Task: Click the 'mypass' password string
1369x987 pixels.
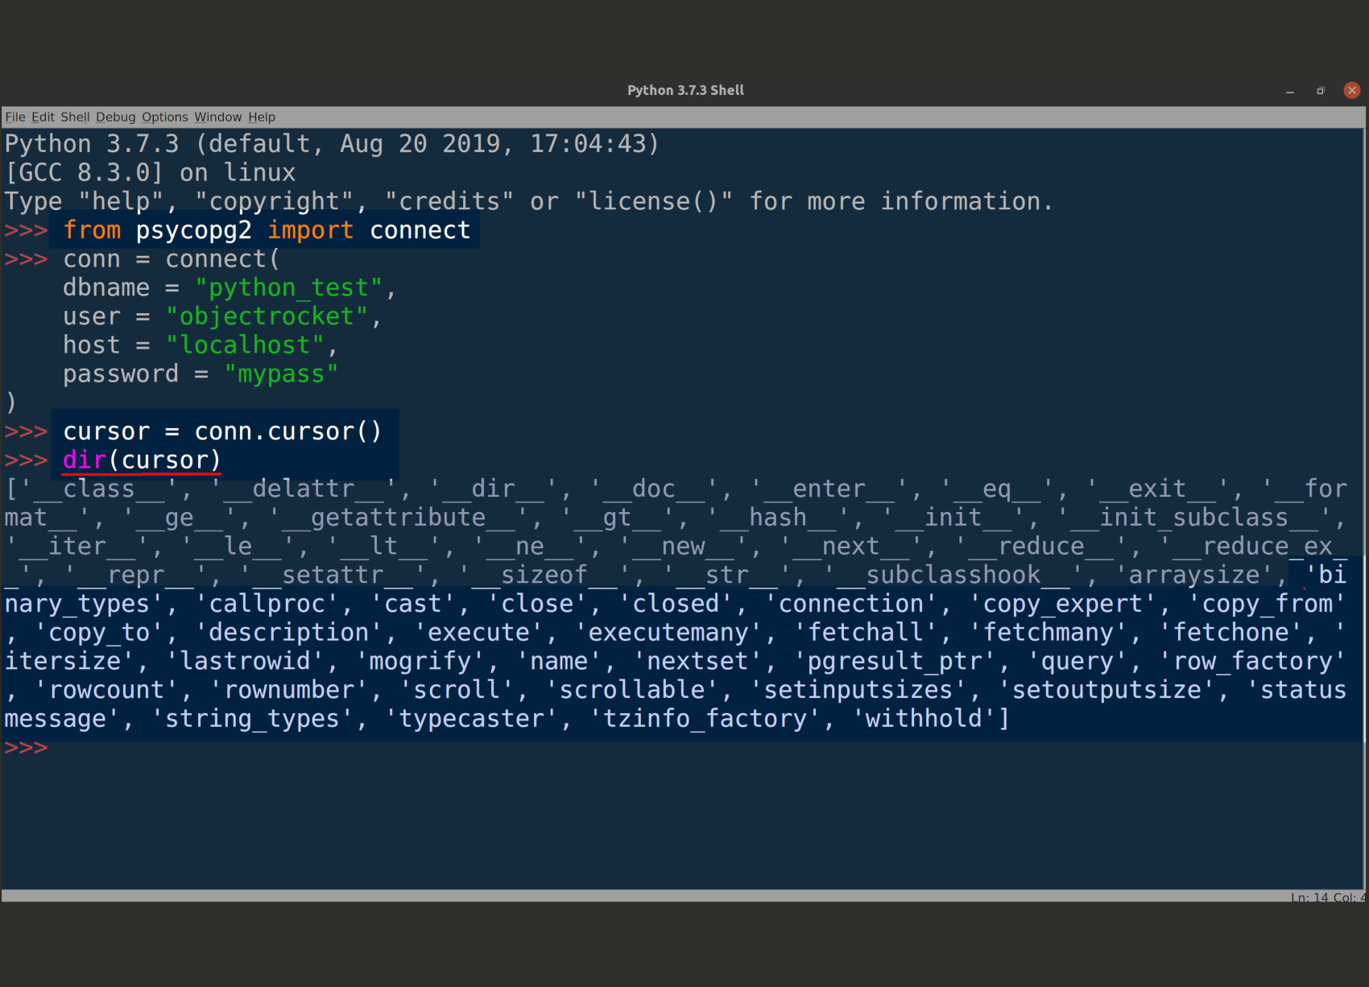Action: tap(280, 373)
